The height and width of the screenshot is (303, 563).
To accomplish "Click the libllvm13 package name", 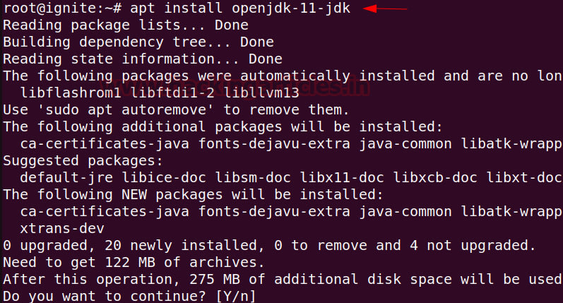I will click(261, 93).
